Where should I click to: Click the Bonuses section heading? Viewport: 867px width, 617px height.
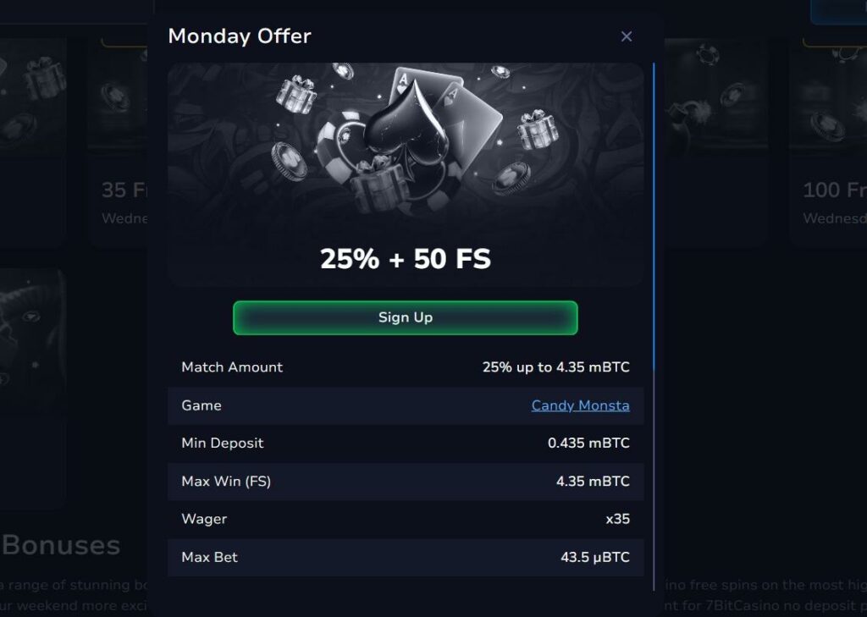point(59,545)
